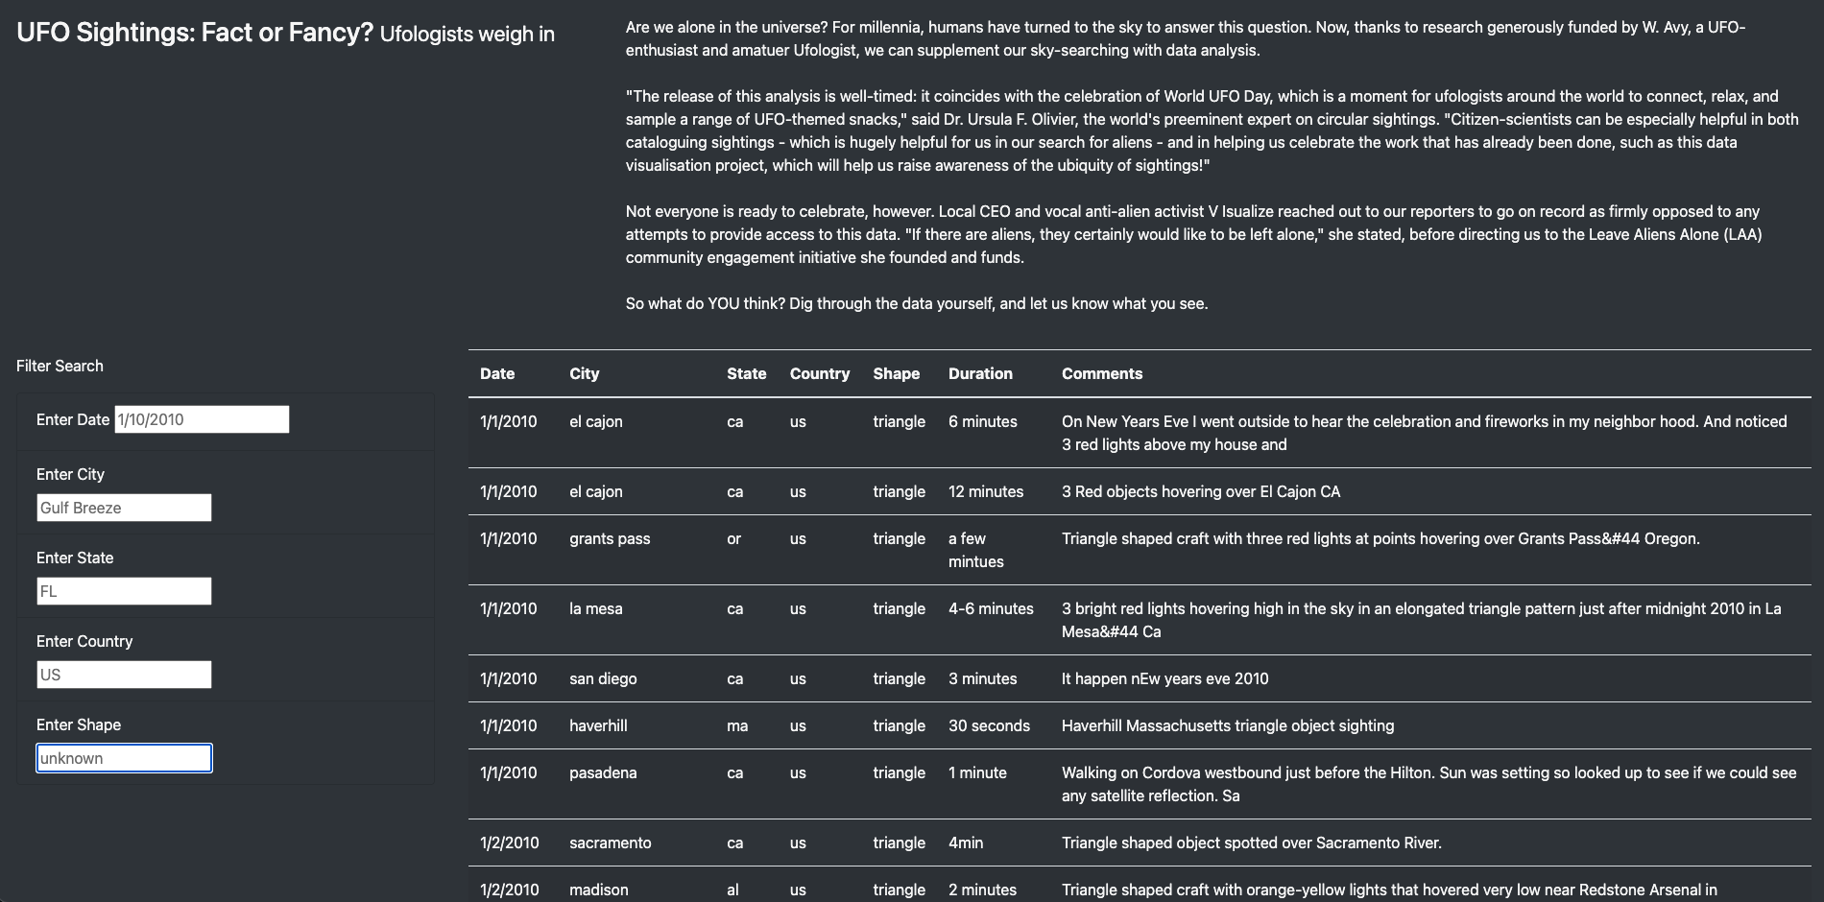Focus the Enter City text box
The width and height of the screenshot is (1824, 902).
(x=124, y=508)
